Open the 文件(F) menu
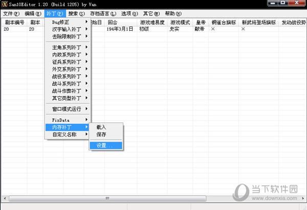The image size is (307, 210). pyautogui.click(x=11, y=14)
